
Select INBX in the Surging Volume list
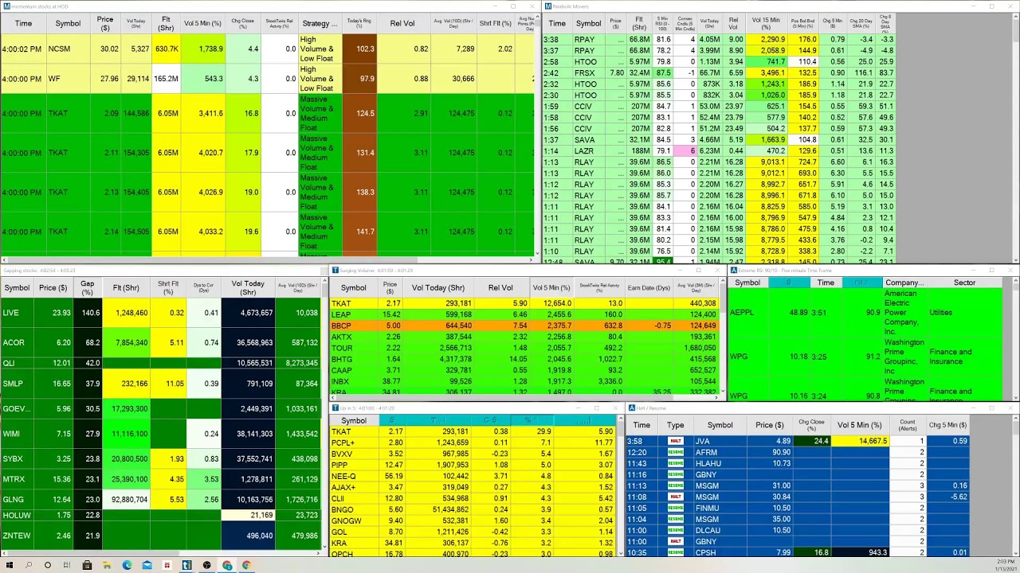341,381
